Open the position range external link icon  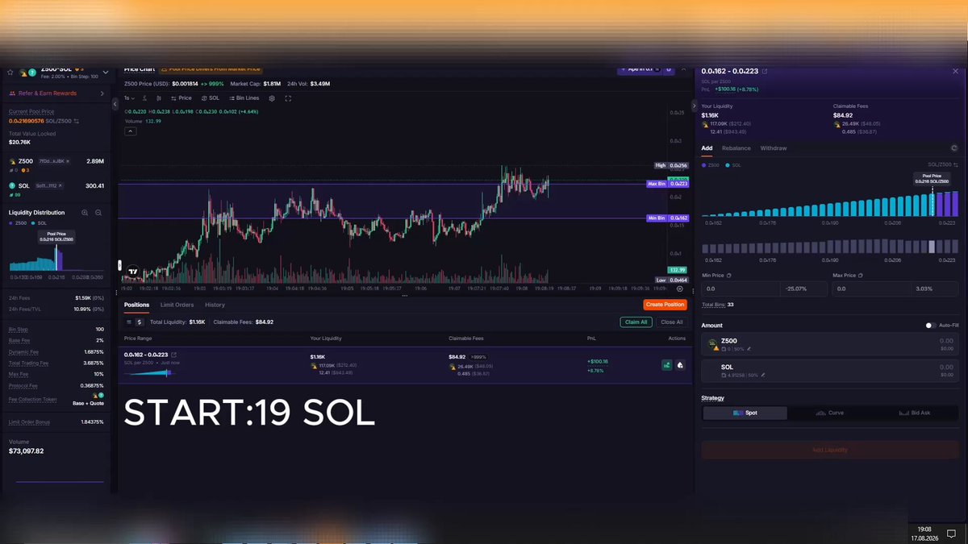click(x=174, y=355)
